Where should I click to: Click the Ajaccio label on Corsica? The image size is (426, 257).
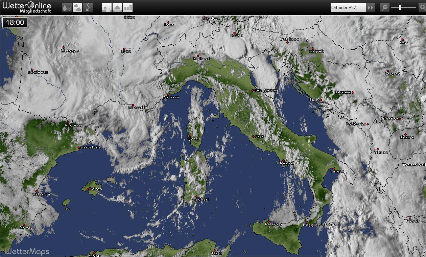click(194, 139)
